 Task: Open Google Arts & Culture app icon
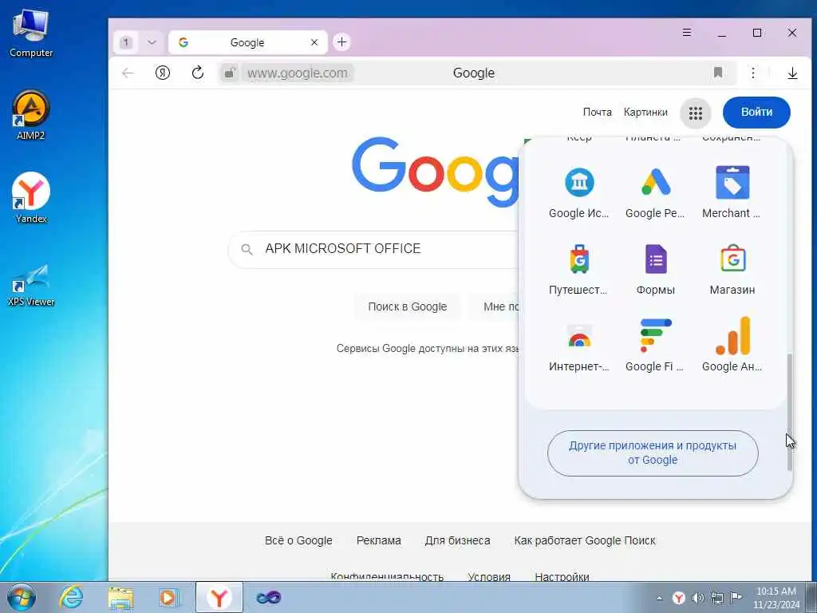579,183
